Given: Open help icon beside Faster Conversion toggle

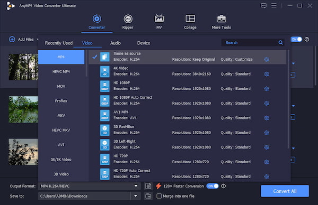Looking at the screenshot, I should (x=223, y=186).
